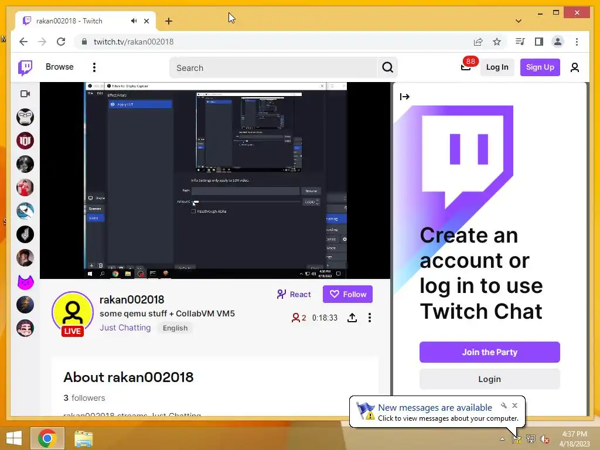600x450 pixels.
Task: Follow rakan002018 channel
Action: pyautogui.click(x=347, y=294)
